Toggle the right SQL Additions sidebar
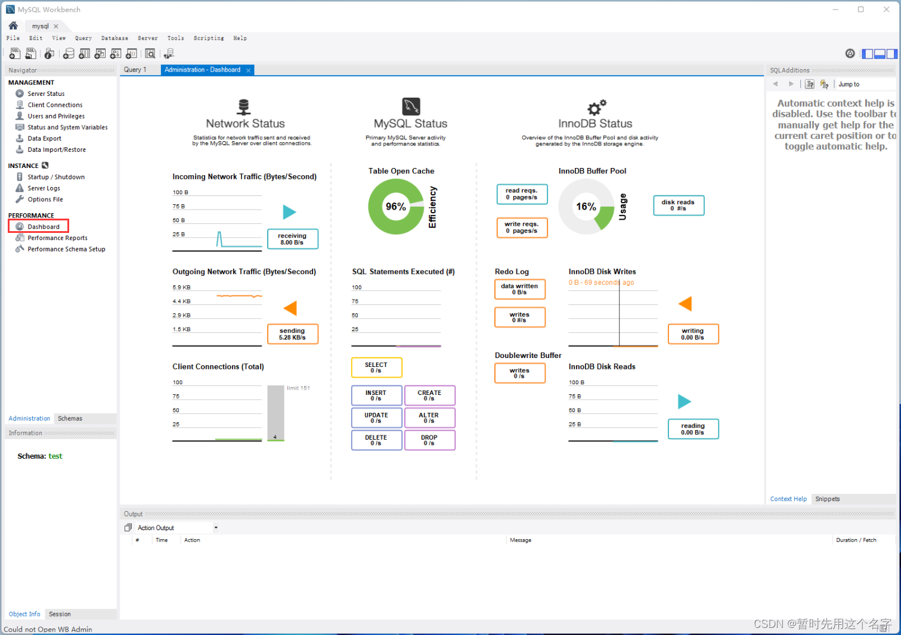The width and height of the screenshot is (901, 635). (x=891, y=54)
